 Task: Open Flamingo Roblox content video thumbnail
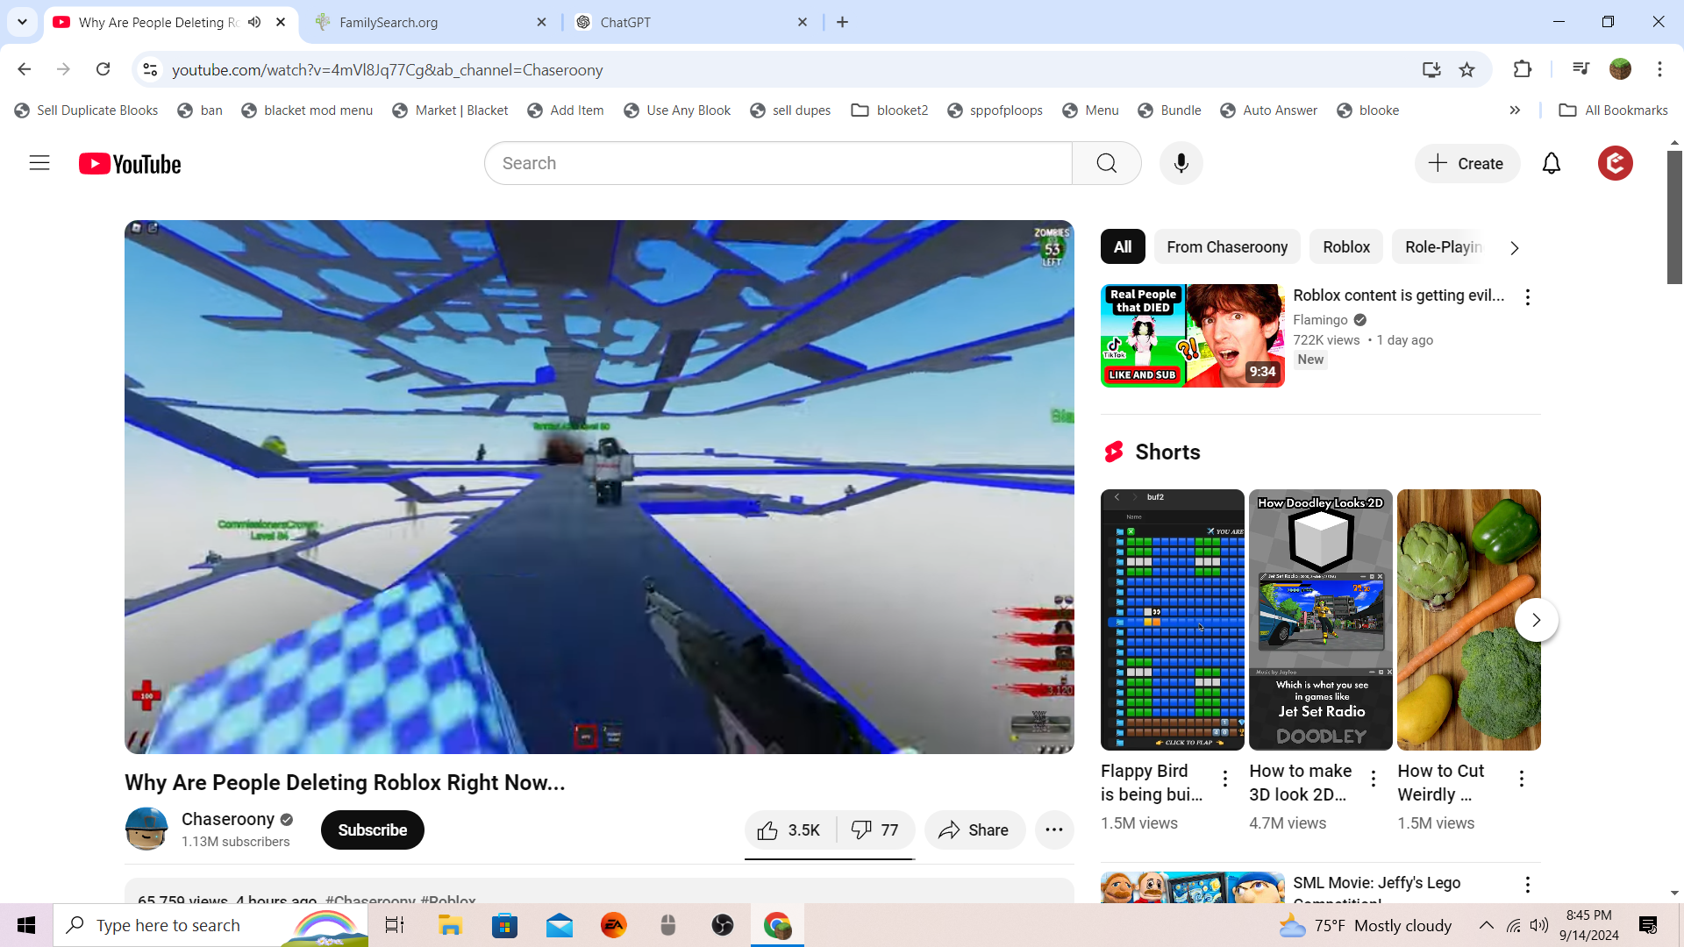coord(1192,336)
